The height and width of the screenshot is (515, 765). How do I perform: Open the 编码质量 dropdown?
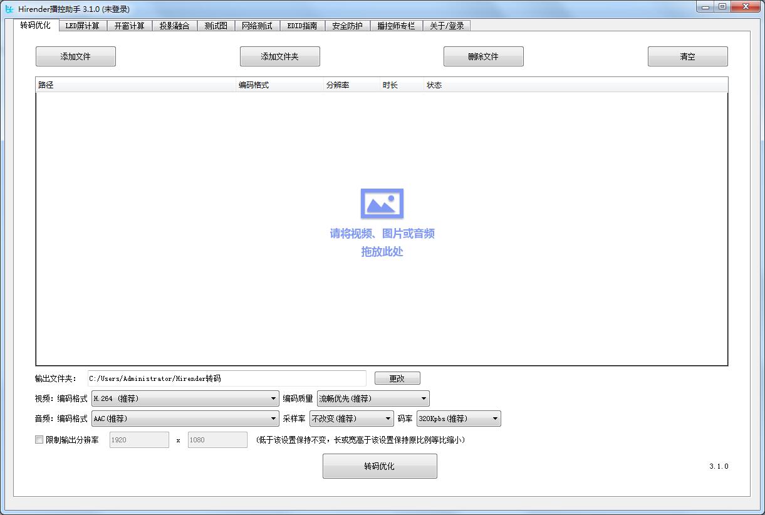[373, 398]
